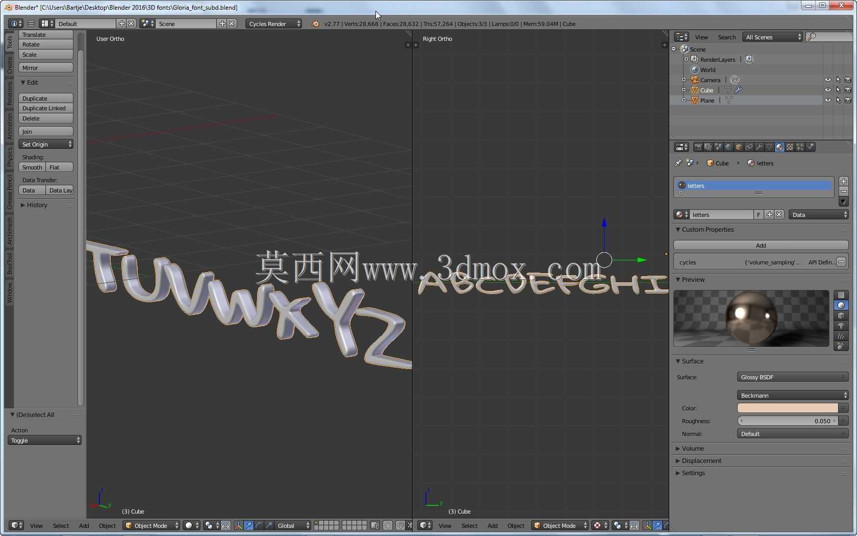The image size is (857, 536).
Task: Open the mesh Data properties tab icon
Action: (769, 147)
